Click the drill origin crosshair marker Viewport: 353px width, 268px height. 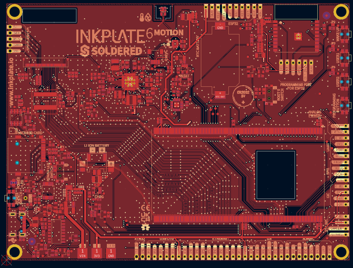[6, 260]
